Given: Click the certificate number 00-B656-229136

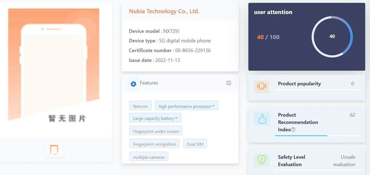Looking at the screenshot, I should (192, 50).
